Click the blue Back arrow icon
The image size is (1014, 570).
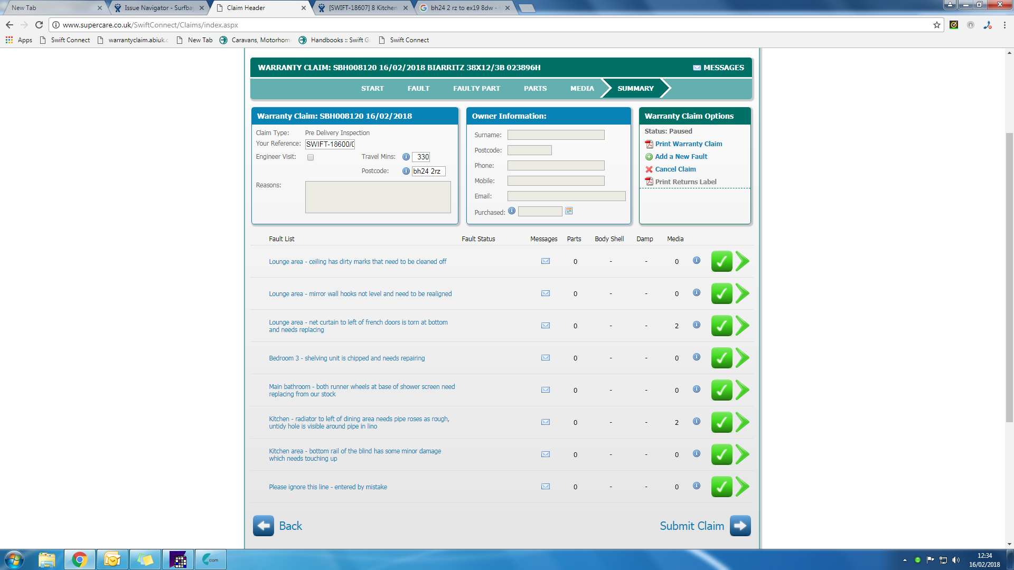[x=264, y=526]
